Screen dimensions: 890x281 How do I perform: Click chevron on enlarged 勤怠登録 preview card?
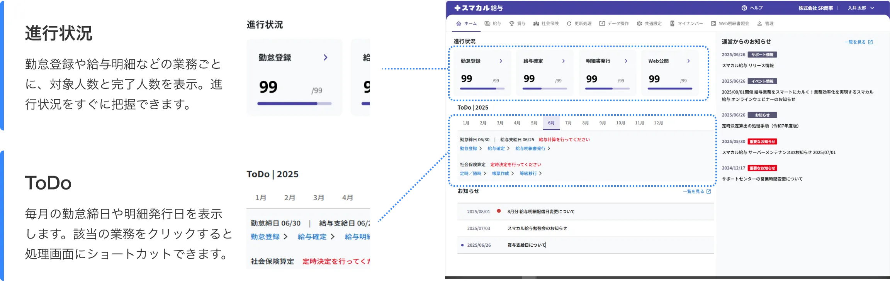325,58
